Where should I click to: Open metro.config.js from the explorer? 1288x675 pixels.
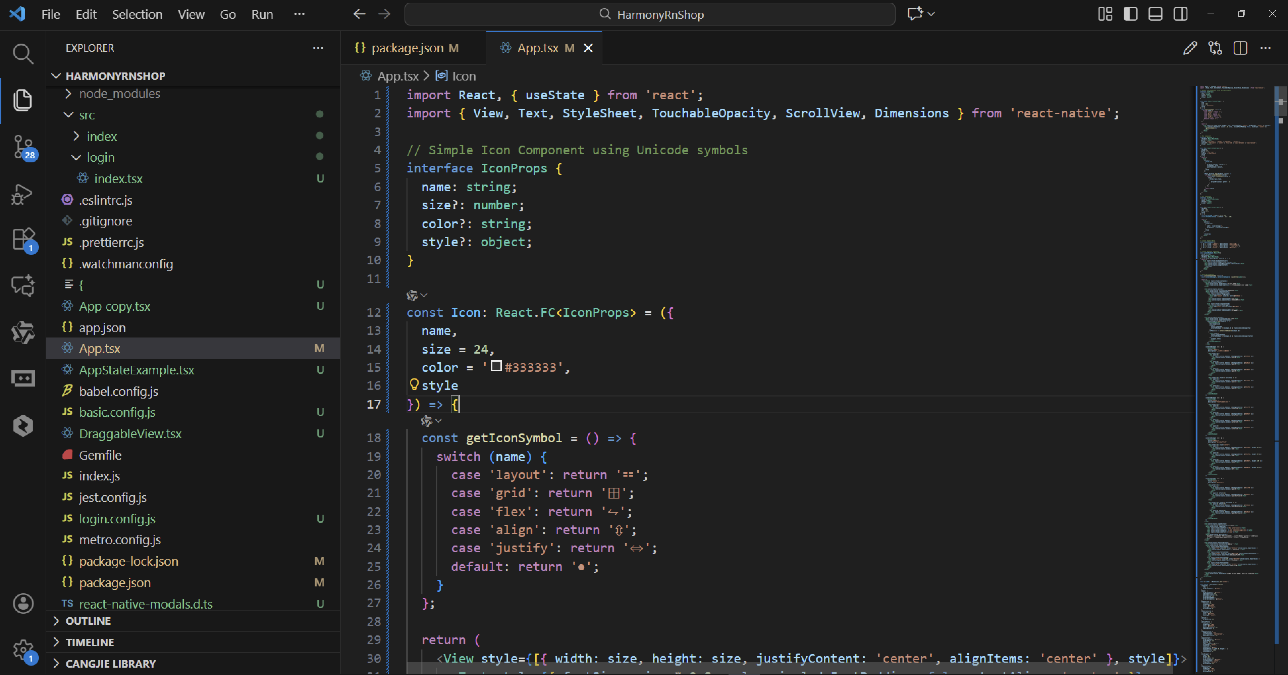click(119, 540)
